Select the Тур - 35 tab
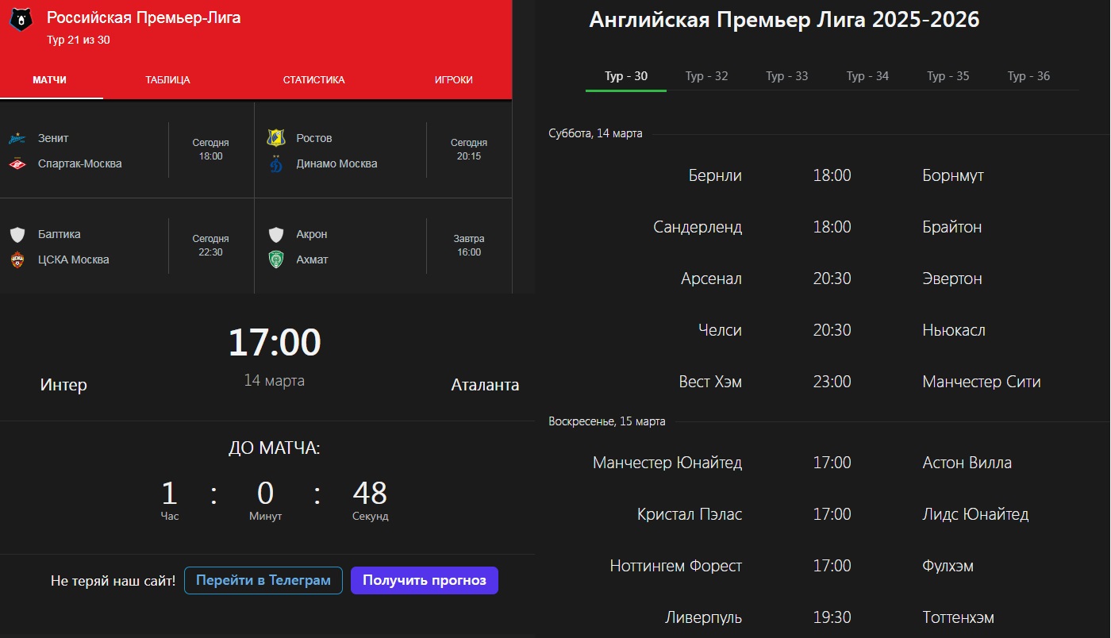The width and height of the screenshot is (1111, 638). point(948,76)
